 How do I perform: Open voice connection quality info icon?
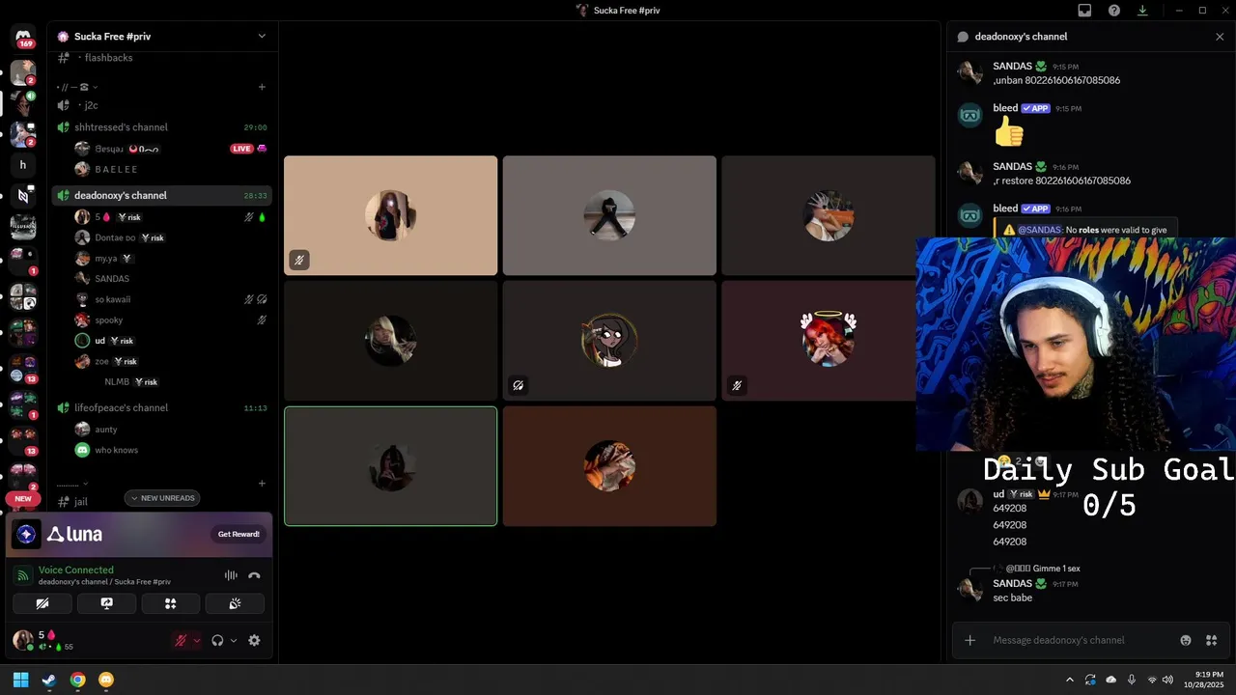(23, 575)
